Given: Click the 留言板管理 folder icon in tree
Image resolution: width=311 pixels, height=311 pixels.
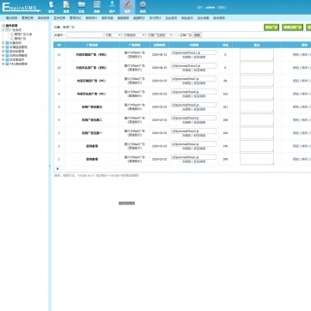Looking at the screenshot, I should tap(8, 52).
